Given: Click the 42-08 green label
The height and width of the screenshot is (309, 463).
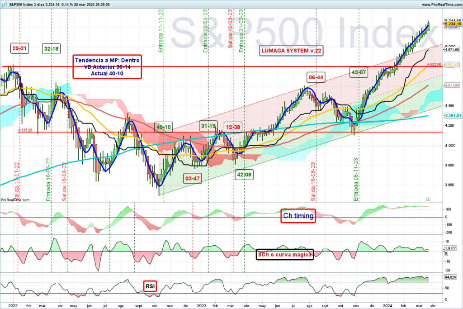Looking at the screenshot, I should point(244,175).
